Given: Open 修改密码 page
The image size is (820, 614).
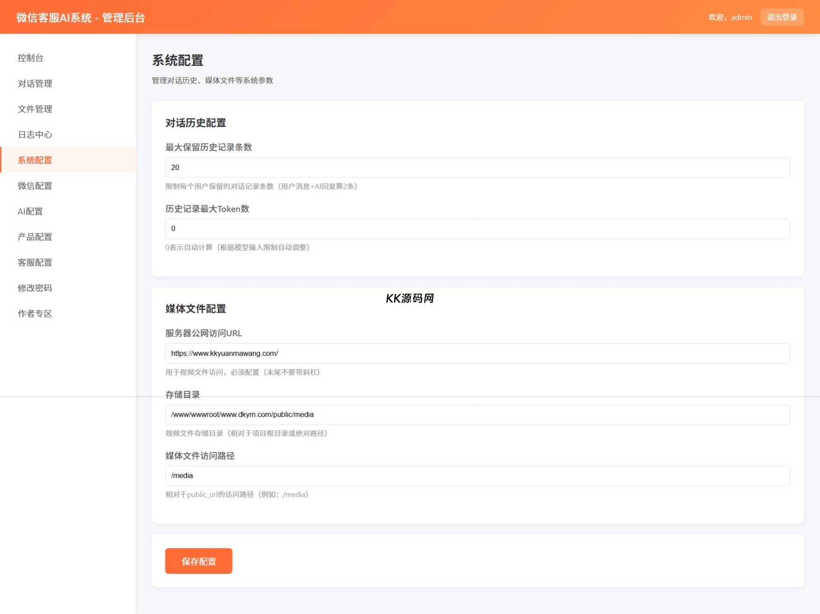Looking at the screenshot, I should tap(35, 288).
